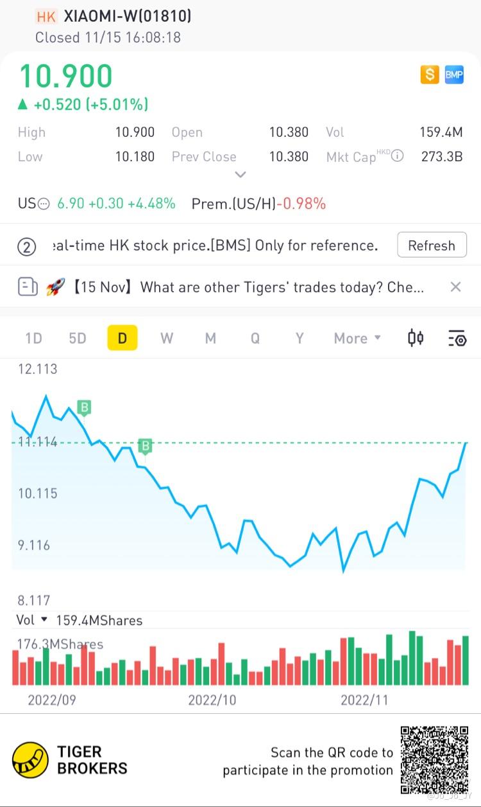Viewport: 481px width, 807px height.
Task: Select the 1D timeframe tab
Action: click(33, 338)
